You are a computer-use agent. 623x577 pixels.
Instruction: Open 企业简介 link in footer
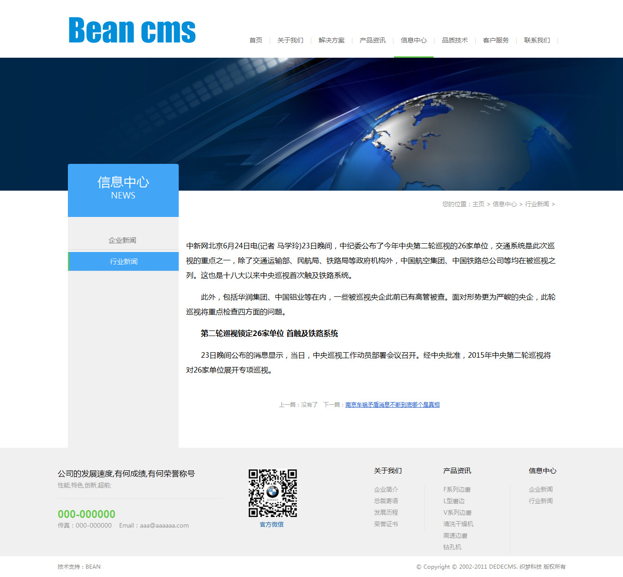386,489
